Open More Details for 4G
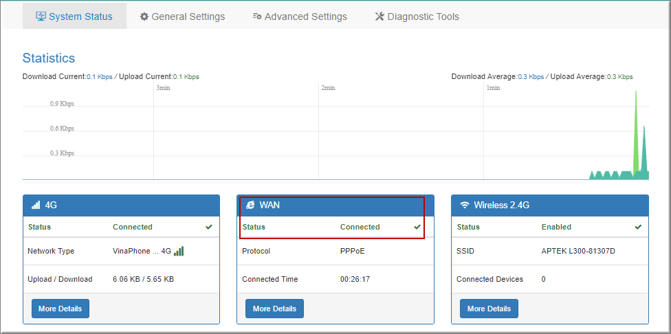 coord(60,309)
